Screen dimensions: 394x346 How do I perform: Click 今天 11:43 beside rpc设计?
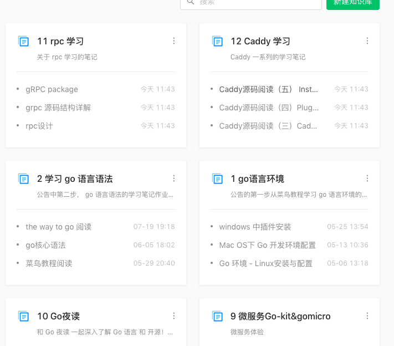[x=157, y=126]
